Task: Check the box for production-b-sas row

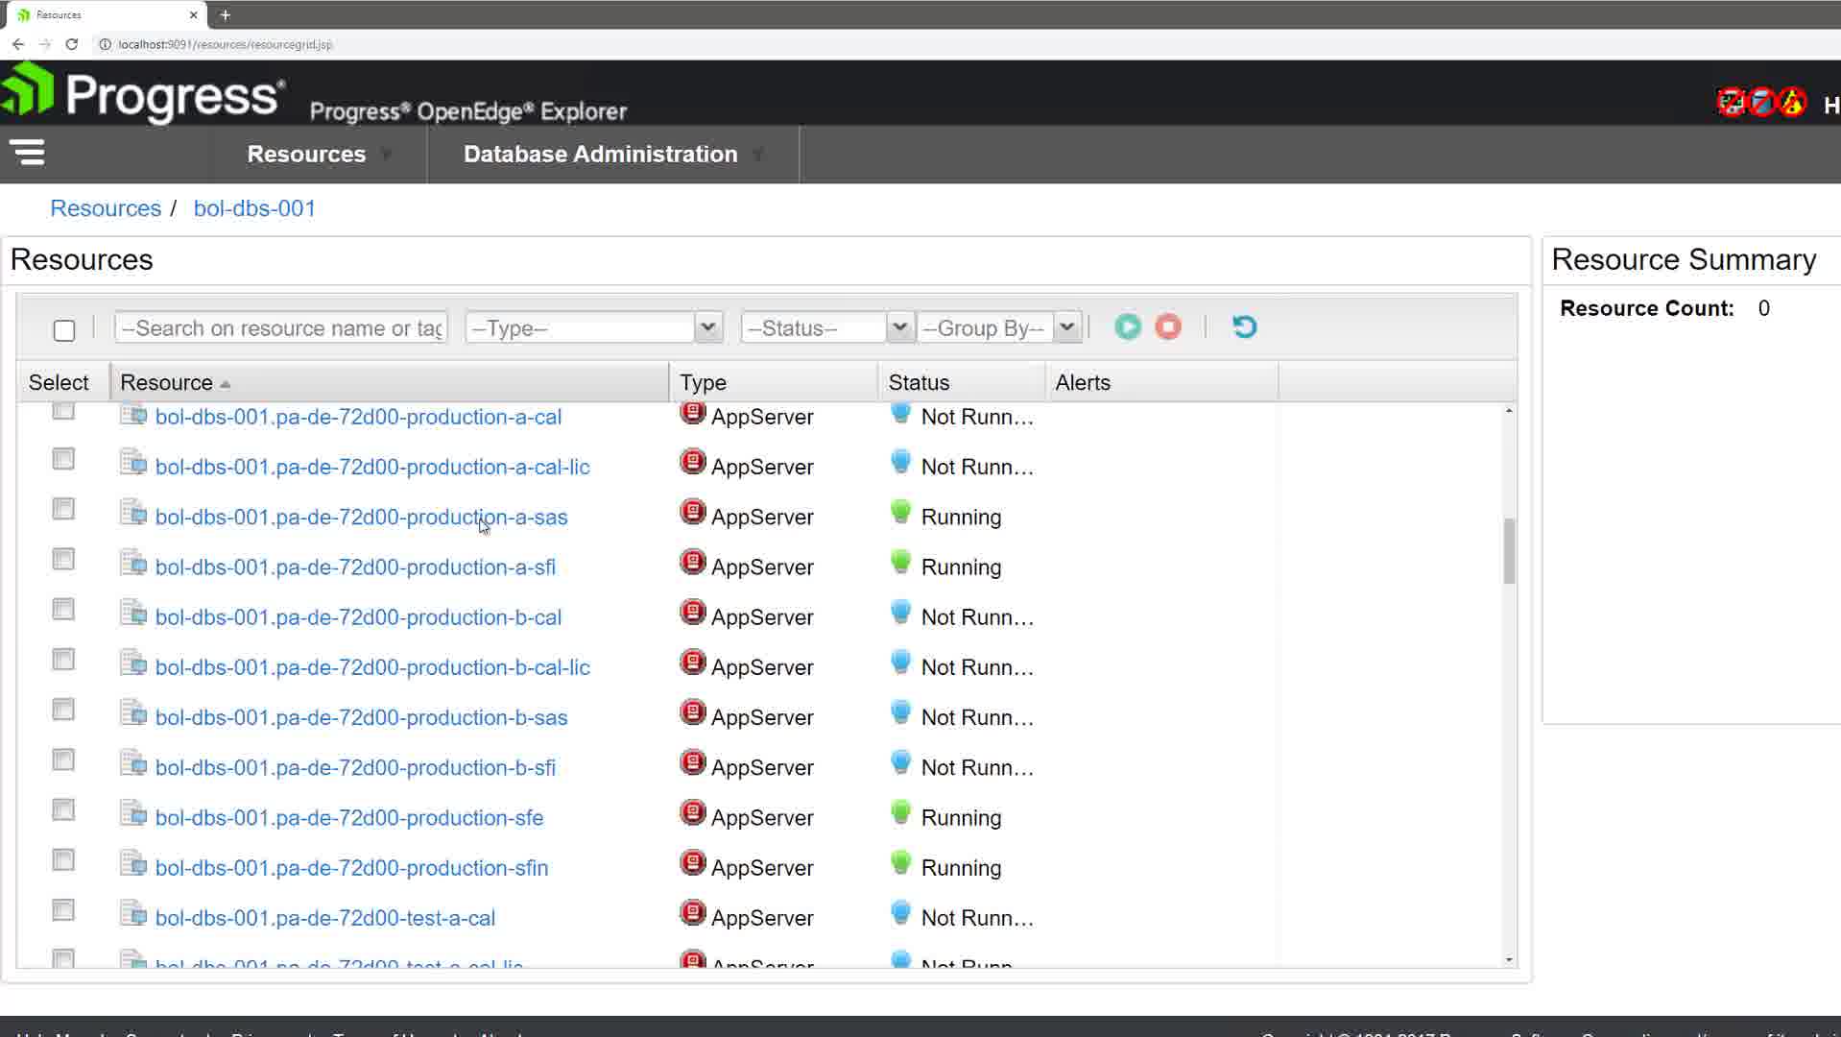Action: [x=63, y=710]
